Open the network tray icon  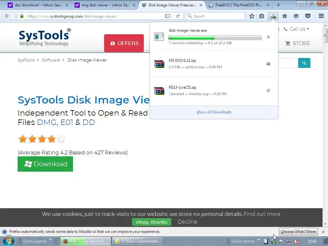[289, 242]
